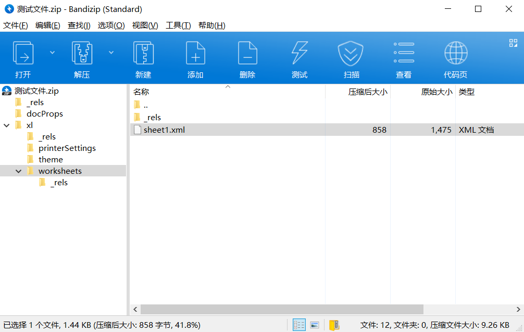Select the printerSettings folder in tree
This screenshot has width=524, height=332.
click(x=67, y=148)
